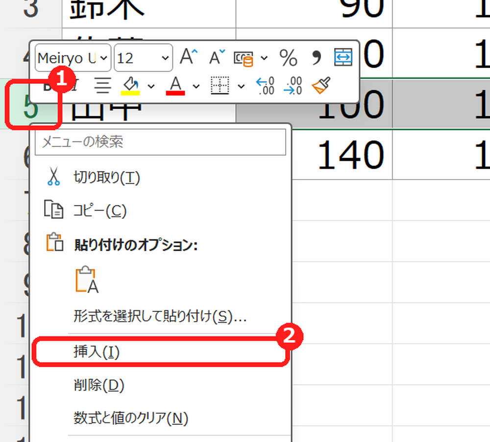Merge and center cells icon
Viewport: 490px width, 442px height.
[343, 57]
